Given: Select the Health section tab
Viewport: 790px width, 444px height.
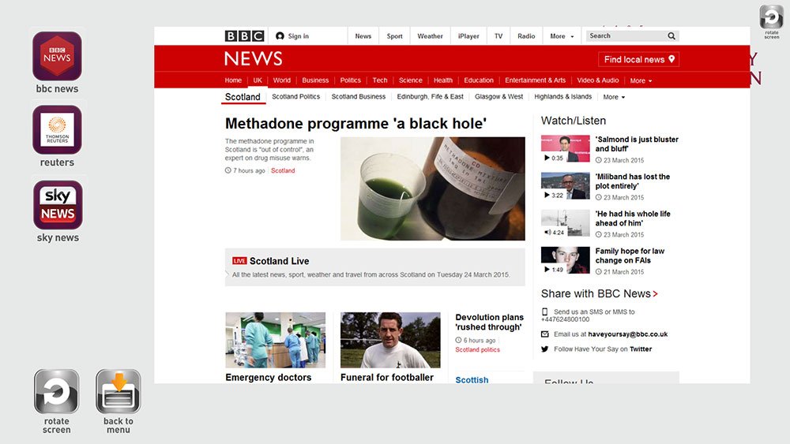Looking at the screenshot, I should click(443, 80).
